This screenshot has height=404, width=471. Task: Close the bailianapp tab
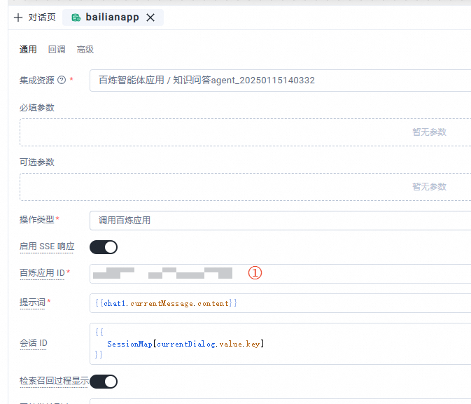click(150, 18)
